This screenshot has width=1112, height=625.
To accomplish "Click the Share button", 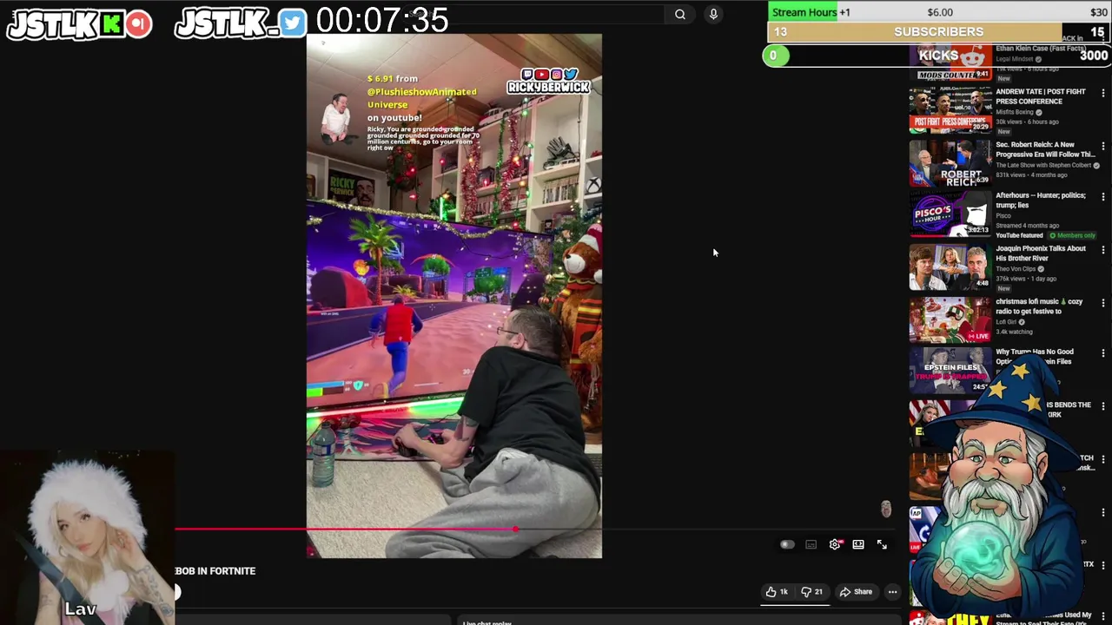I will 856,592.
